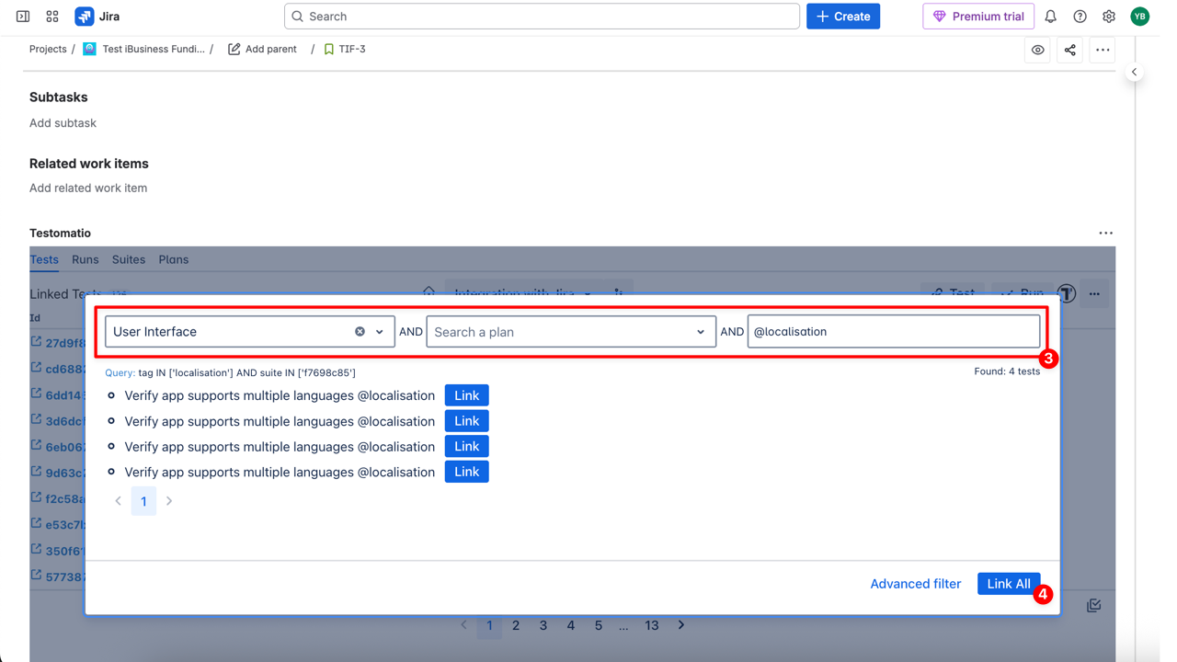This screenshot has height=662, width=1177.
Task: Open settings via the gear icon
Action: [1109, 16]
